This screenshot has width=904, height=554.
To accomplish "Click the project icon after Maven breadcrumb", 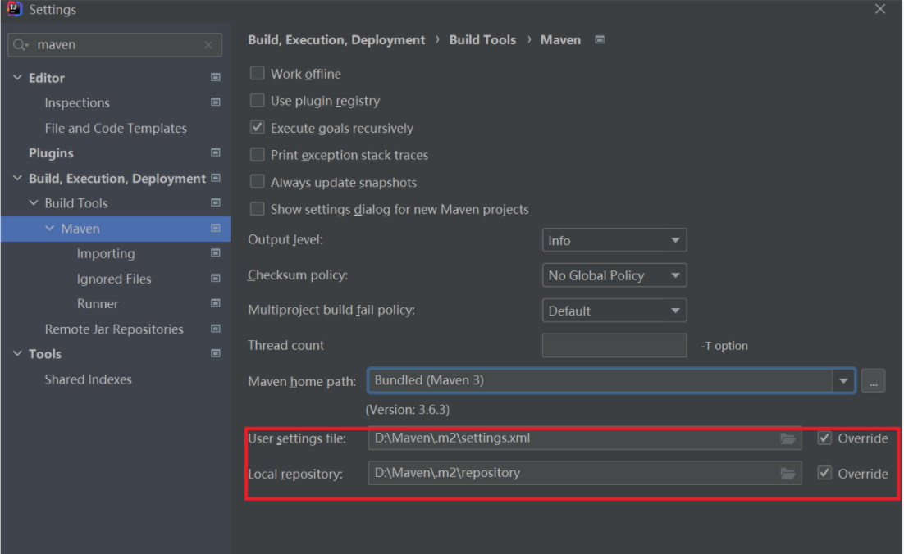I will pyautogui.click(x=600, y=39).
